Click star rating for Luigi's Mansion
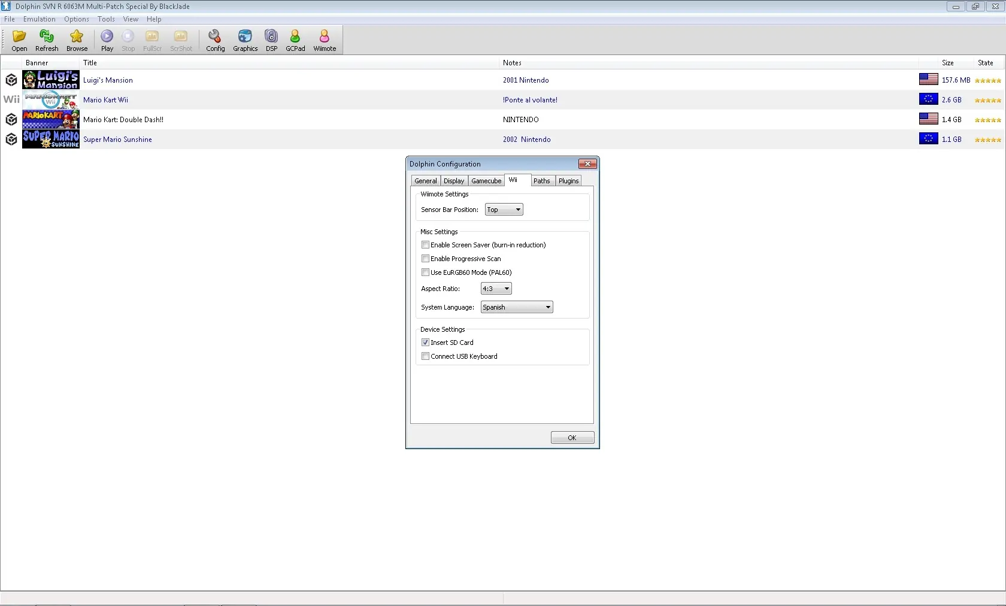Screen dimensions: 1006x606 click(988, 80)
